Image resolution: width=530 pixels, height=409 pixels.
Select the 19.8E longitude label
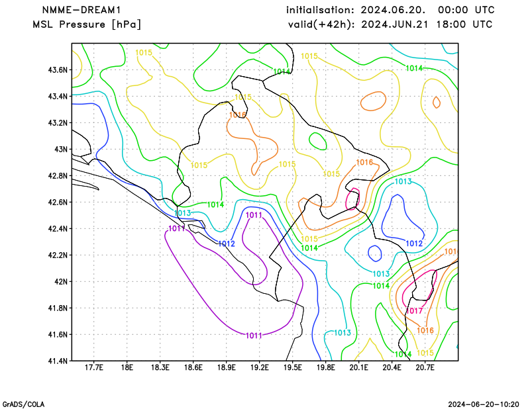click(325, 367)
